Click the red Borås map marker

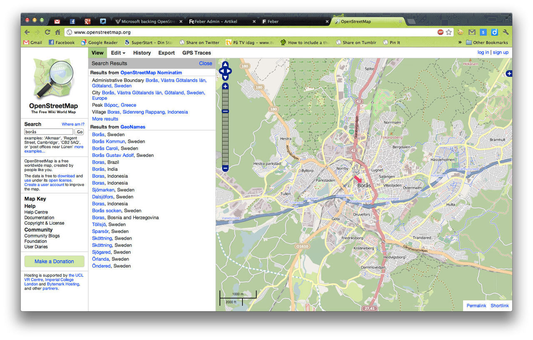click(358, 179)
